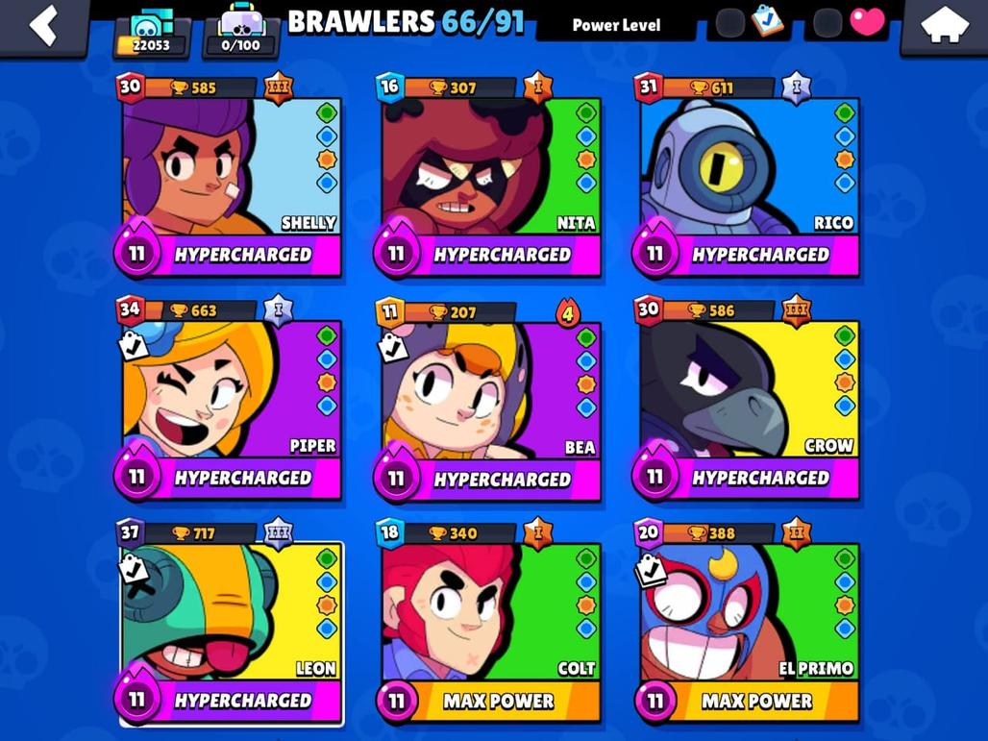988x741 pixels.
Task: Open the 22053 credits counter icon
Action: click(151, 33)
